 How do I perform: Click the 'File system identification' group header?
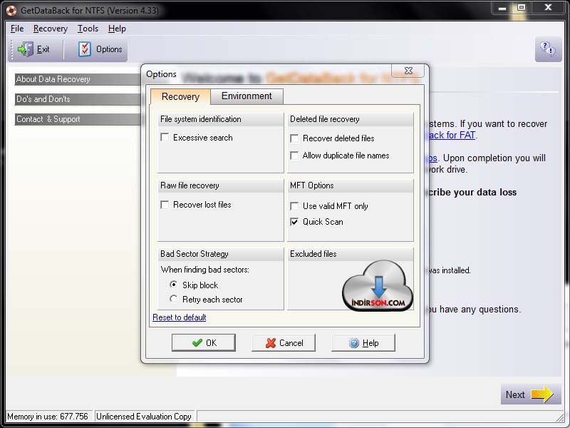click(220, 119)
